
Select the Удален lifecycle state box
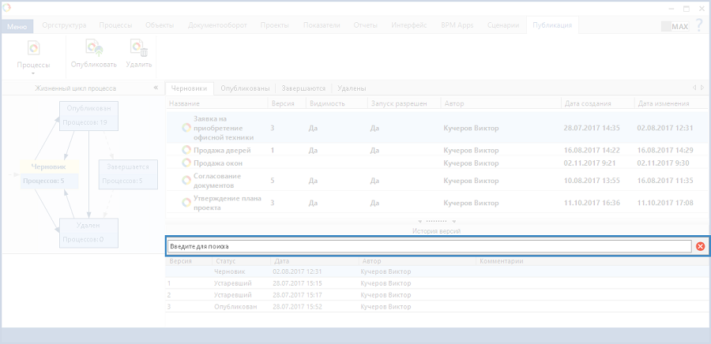pos(88,232)
